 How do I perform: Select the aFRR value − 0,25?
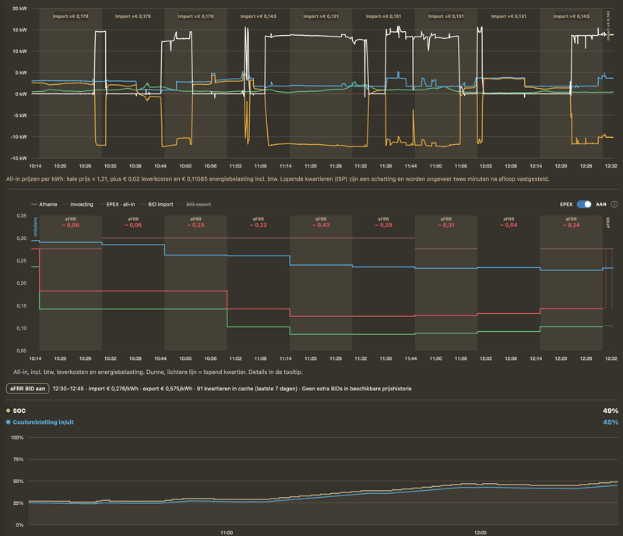click(196, 225)
